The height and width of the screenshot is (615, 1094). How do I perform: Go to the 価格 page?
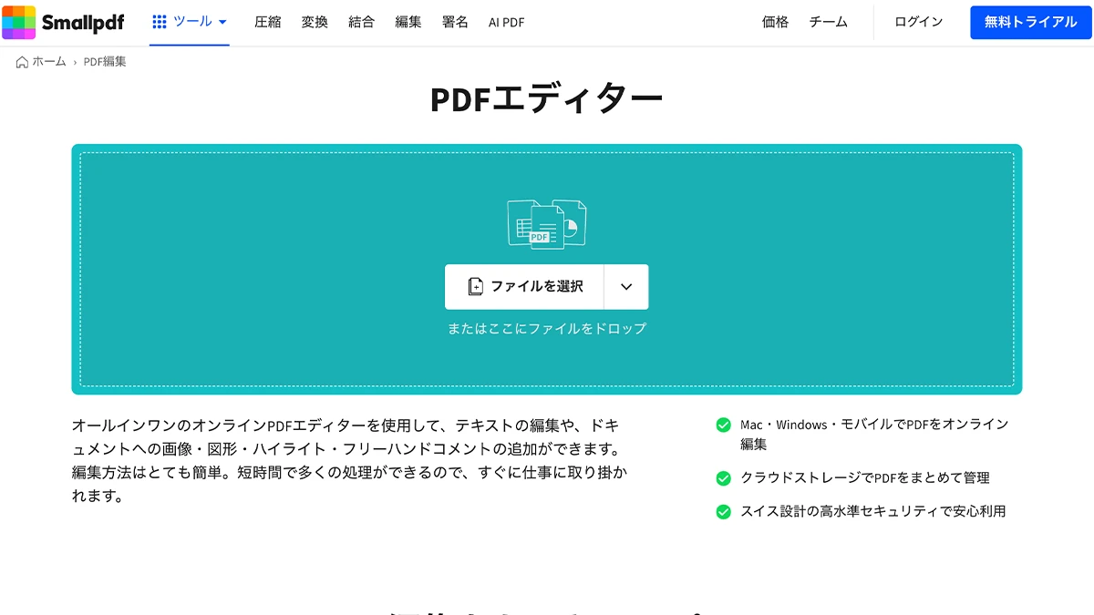[775, 22]
